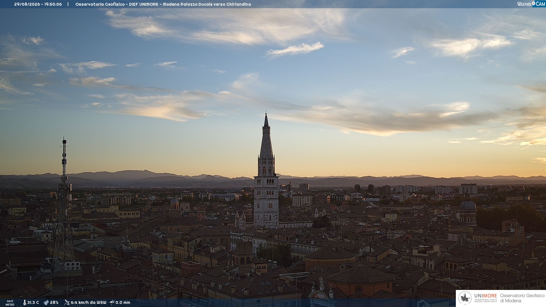Viewport: 546px width, 307px height.
Task: Click the humidity water droplets icon
Action: (46, 302)
